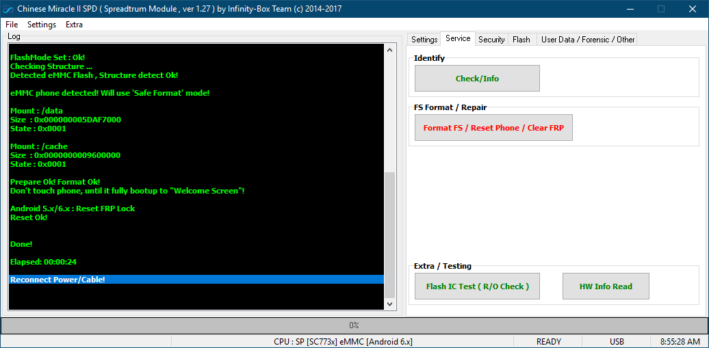The width and height of the screenshot is (709, 348).
Task: Open the Extra menu
Action: pos(74,25)
